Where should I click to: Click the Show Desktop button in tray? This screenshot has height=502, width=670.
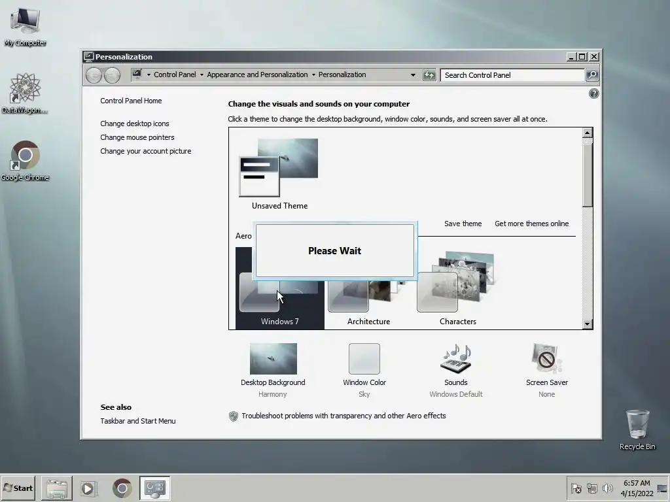click(662, 488)
